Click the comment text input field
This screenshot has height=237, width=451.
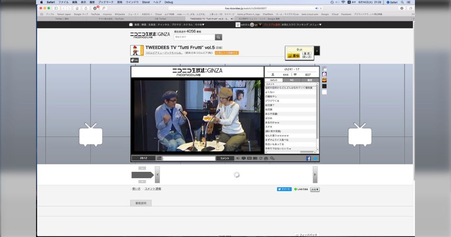coord(189,158)
